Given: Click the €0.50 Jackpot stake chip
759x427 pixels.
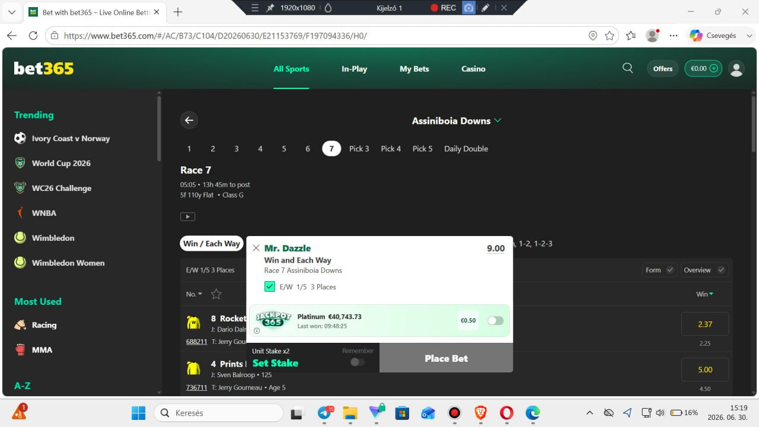Looking at the screenshot, I should click(468, 320).
